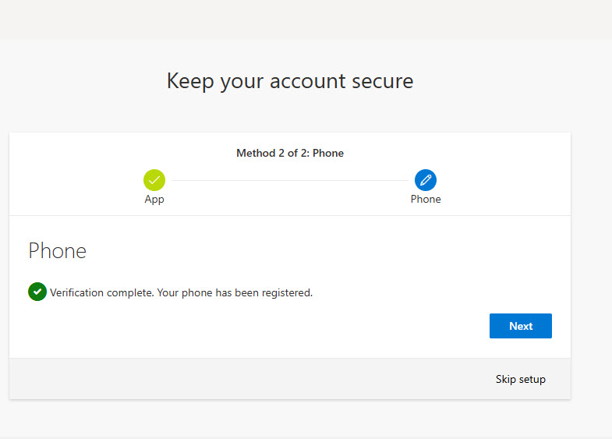Click the light gray banner at the page top
The height and width of the screenshot is (439, 612).
[306, 19]
